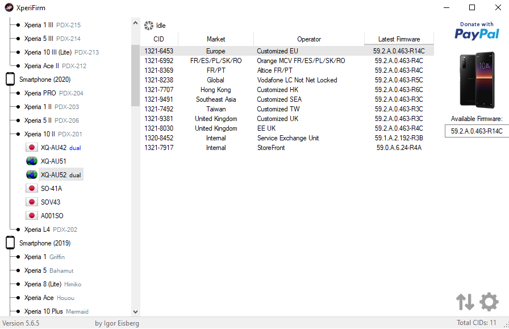The image size is (509, 329).
Task: Select row 1321-7707 Customized HK
Action: (x=287, y=90)
